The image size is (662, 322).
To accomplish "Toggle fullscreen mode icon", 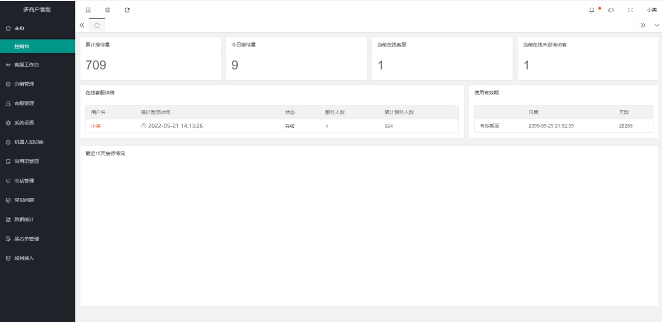I will click(630, 10).
